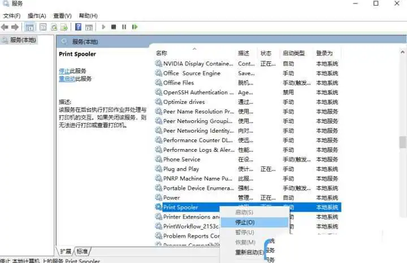Viewport: 407px width, 263px height.
Task: Select the PNRP Machine Name Pu... service
Action: tap(198, 178)
